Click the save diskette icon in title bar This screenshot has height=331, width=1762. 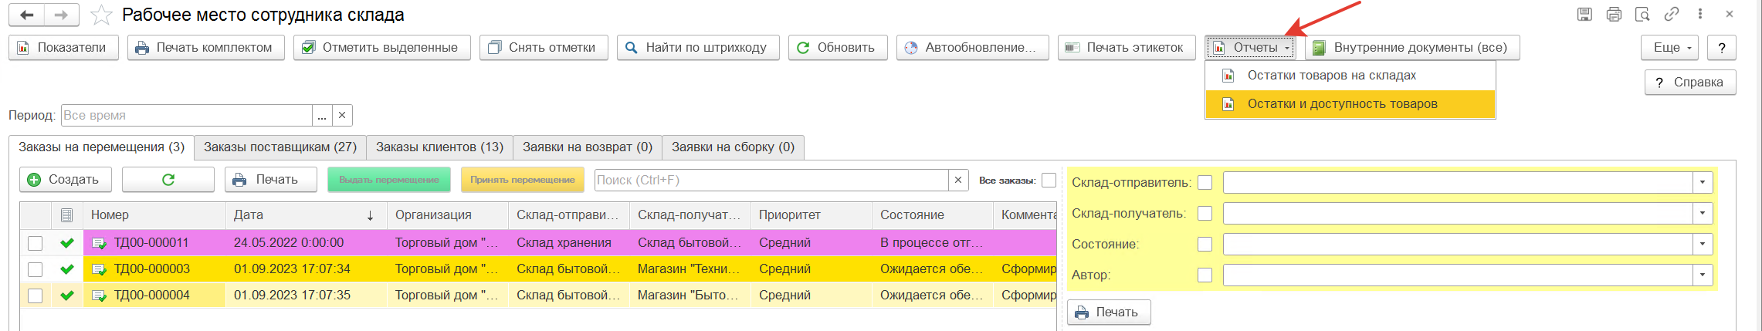(x=1584, y=14)
